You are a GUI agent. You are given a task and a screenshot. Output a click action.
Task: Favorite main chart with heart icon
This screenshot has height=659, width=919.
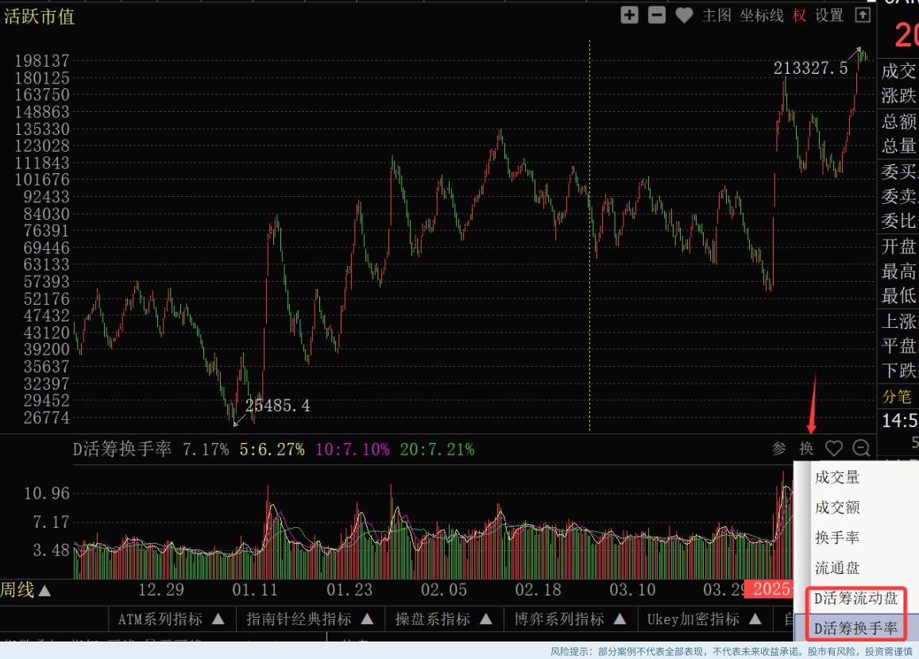pos(683,15)
